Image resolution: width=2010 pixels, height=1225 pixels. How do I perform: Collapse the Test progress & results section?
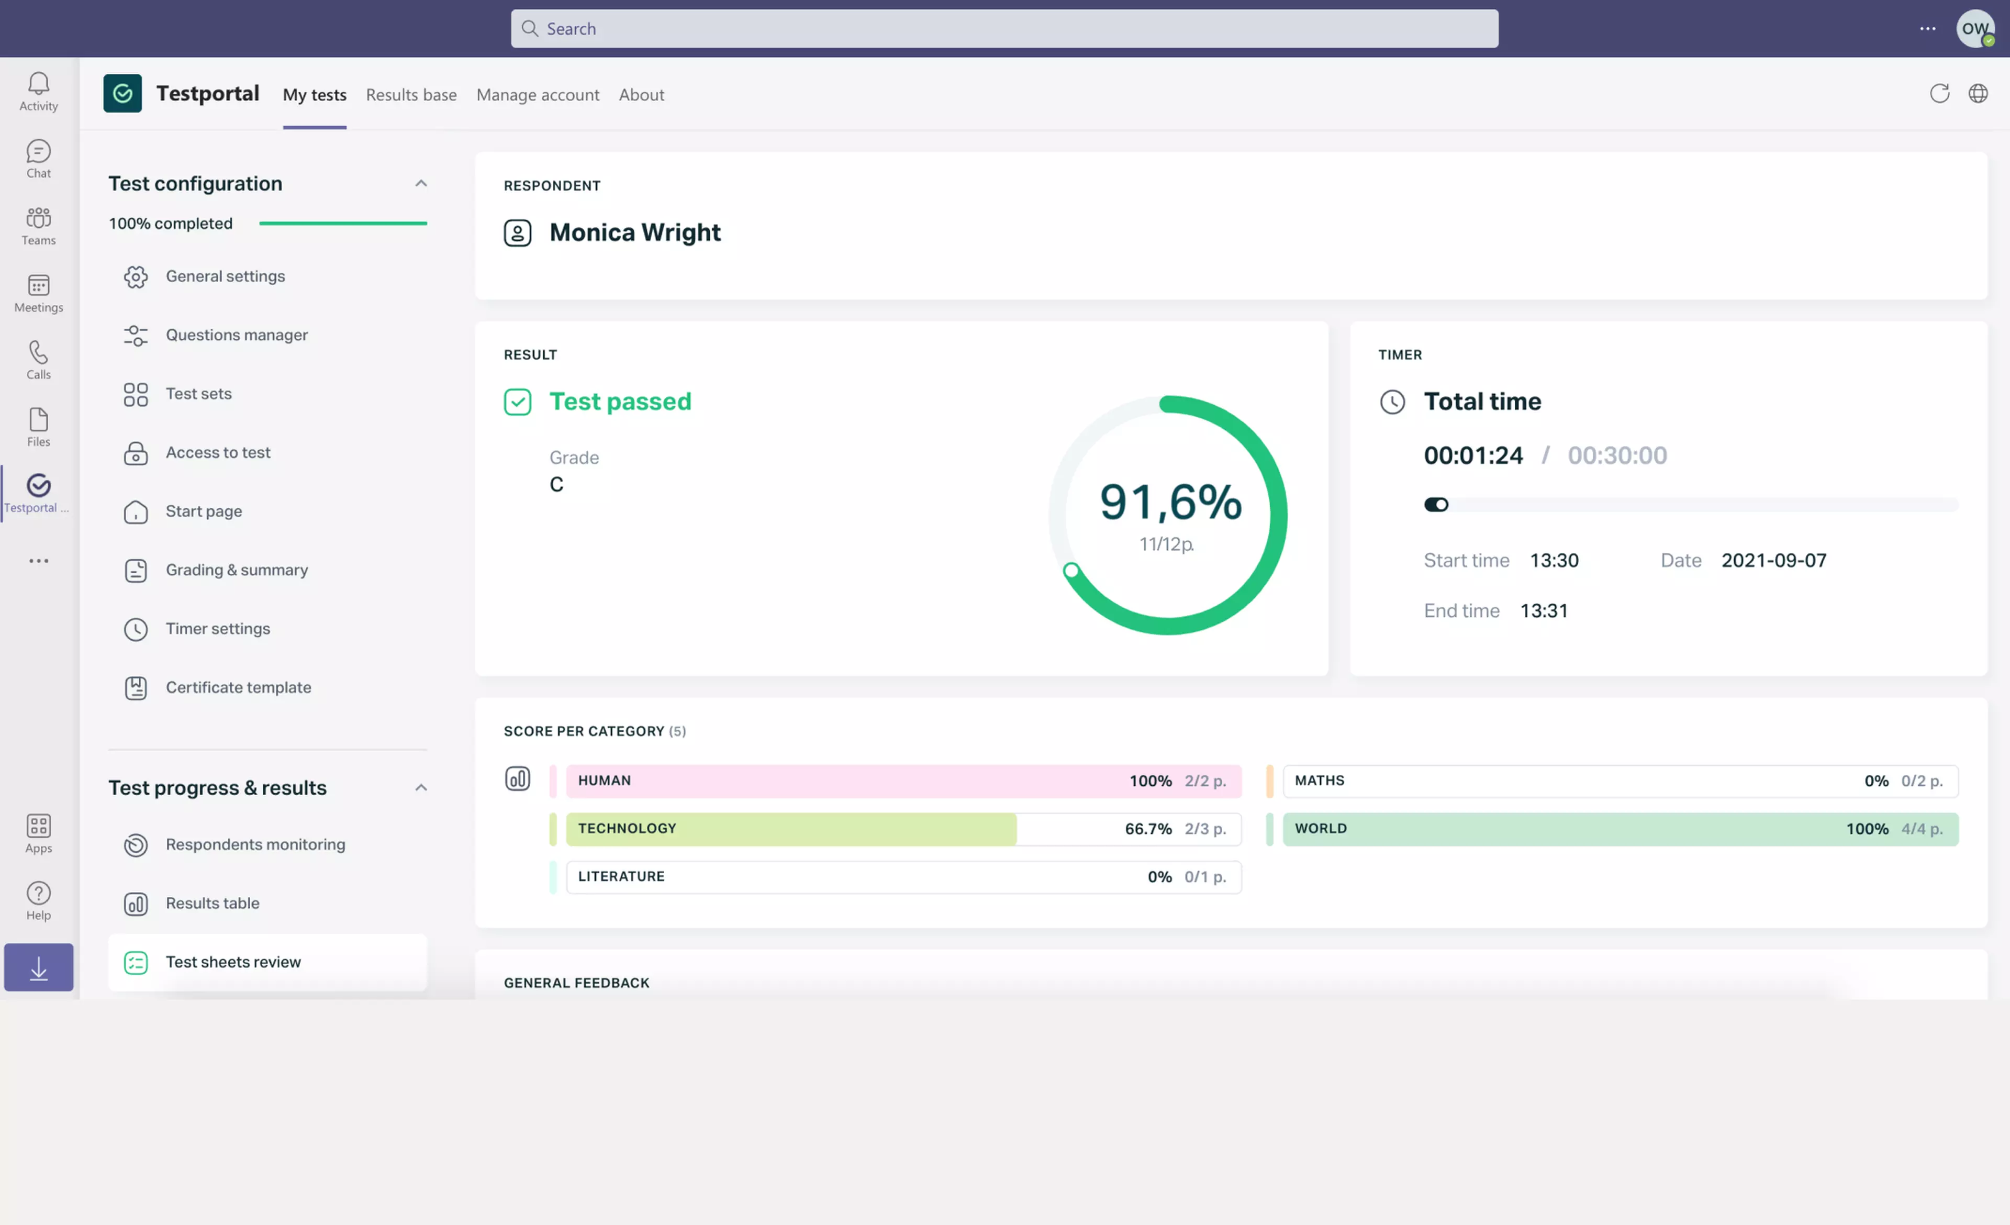[421, 787]
